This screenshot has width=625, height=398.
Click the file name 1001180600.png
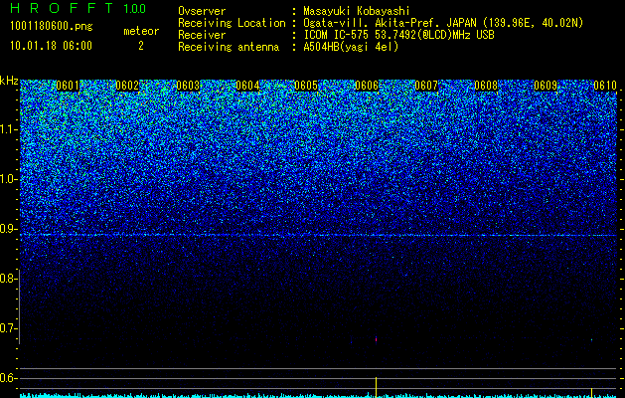pyautogui.click(x=52, y=27)
